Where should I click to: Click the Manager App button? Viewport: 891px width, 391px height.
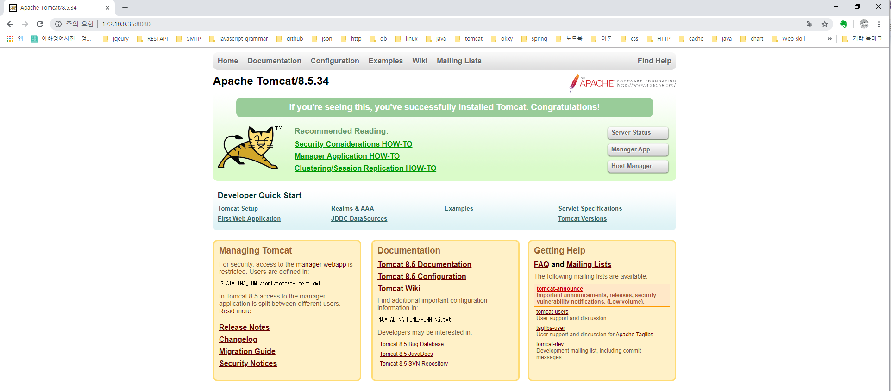(x=638, y=149)
